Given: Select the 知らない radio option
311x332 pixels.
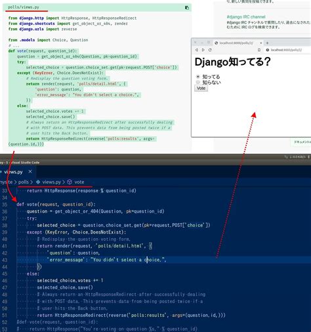Looking at the screenshot, I should [198, 82].
